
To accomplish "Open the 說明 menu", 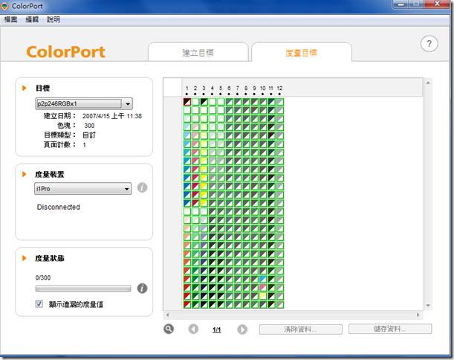I will coord(53,19).
